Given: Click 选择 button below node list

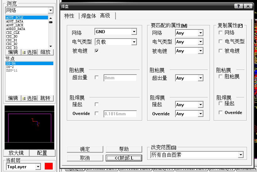Looking at the screenshot, I should pos(29,98).
